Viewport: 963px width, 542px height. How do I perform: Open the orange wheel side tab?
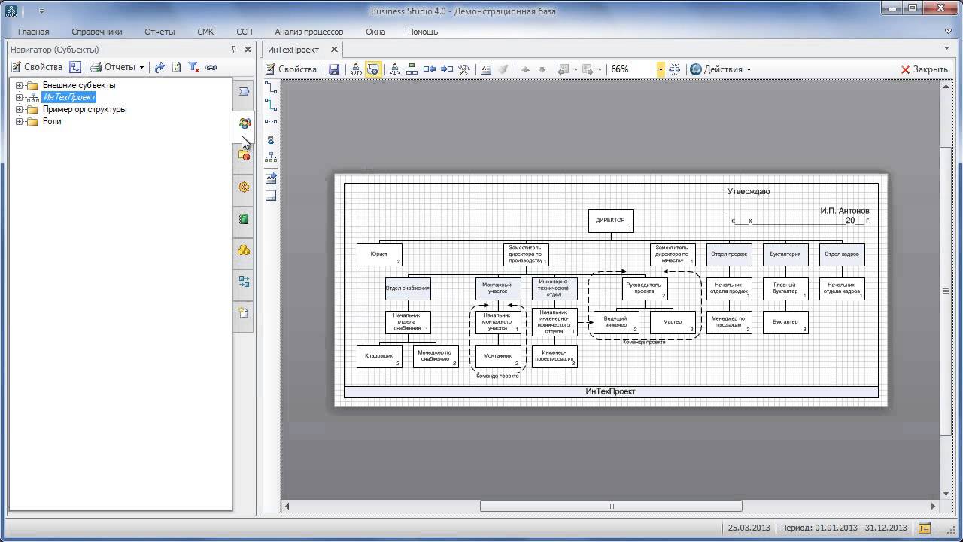[244, 187]
